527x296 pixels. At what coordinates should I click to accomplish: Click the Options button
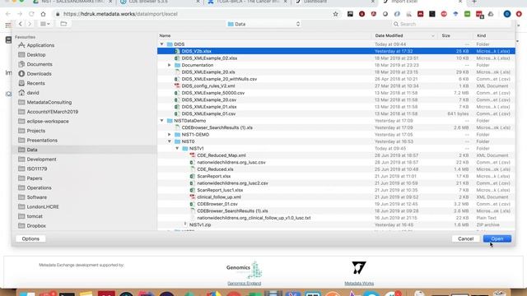pos(30,238)
